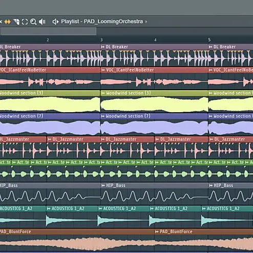Click yellow Woodwind section (3) waveform between bars 3-5
This screenshot has width=253, height=253.
[x=154, y=104]
